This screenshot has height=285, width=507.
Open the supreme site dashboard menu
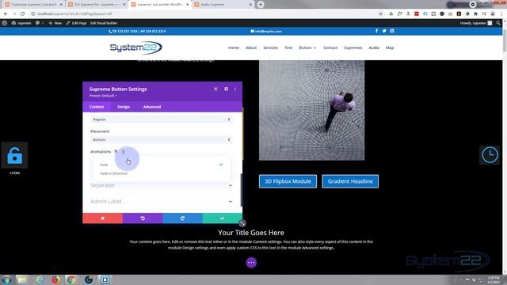[21, 23]
